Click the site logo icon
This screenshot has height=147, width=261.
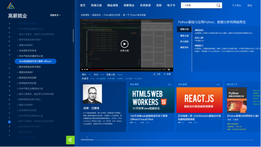tap(11, 6)
